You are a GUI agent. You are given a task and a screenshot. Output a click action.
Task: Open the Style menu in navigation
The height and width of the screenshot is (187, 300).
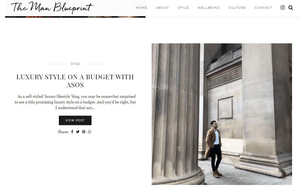pos(183,8)
